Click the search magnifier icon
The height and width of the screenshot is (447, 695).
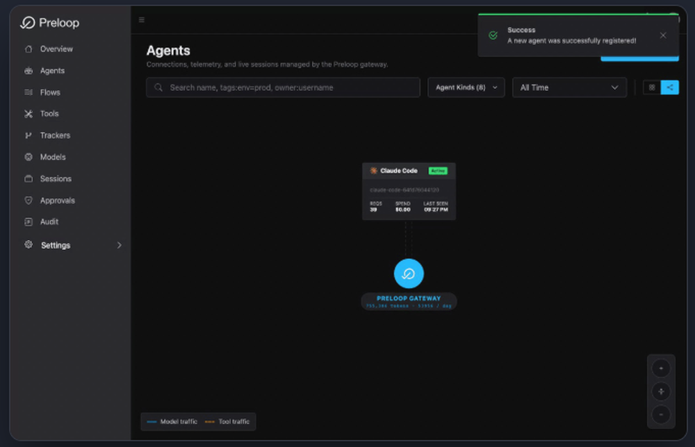pos(158,87)
